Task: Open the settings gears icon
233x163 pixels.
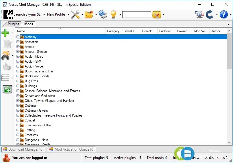Action: [x=103, y=14]
